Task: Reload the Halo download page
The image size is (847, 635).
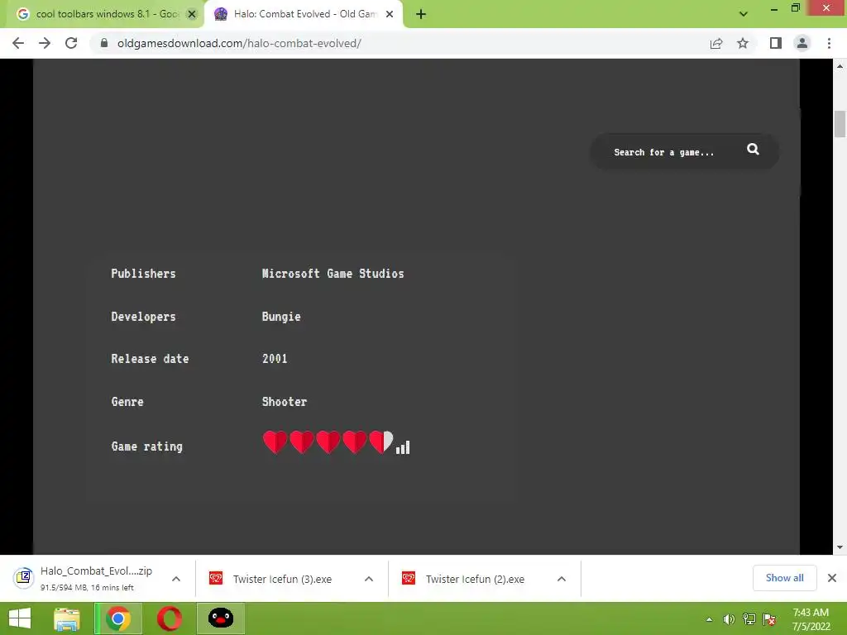Action: 71,43
